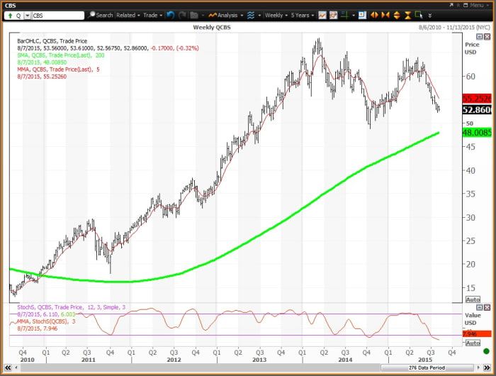Click the crosshair cursor tool icon
Image resolution: width=496 pixels, height=376 pixels.
(x=346, y=15)
